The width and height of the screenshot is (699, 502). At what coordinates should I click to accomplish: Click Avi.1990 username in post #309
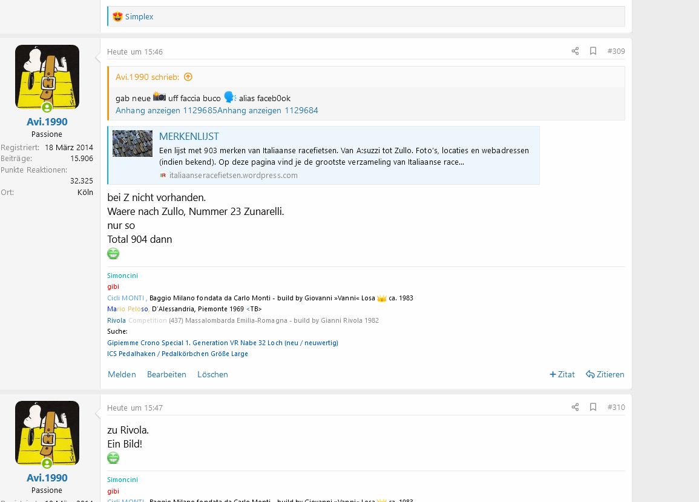(x=47, y=122)
